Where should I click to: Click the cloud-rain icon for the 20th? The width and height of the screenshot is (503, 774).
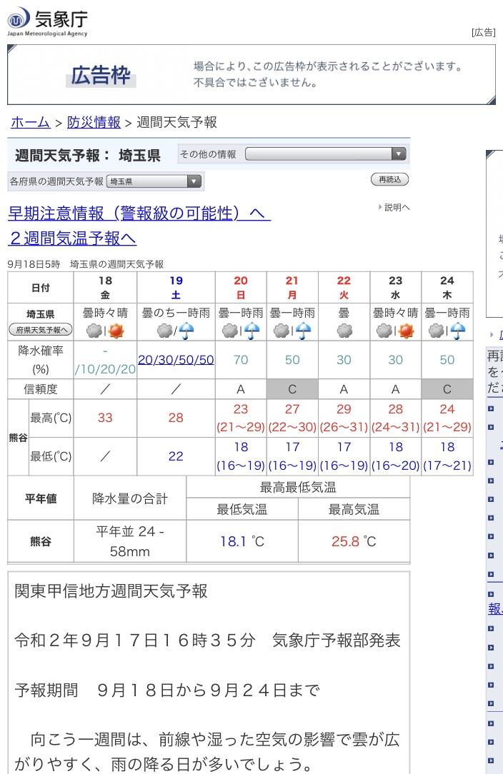(x=241, y=331)
